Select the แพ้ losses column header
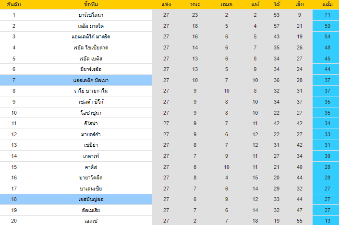This screenshot has width=339, height=225. [x=255, y=4]
